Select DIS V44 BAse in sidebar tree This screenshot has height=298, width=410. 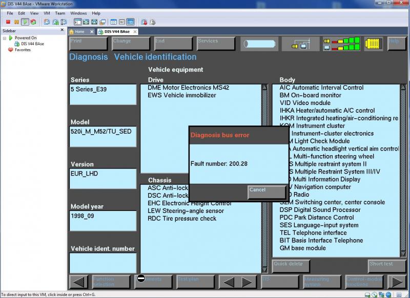tap(32, 44)
